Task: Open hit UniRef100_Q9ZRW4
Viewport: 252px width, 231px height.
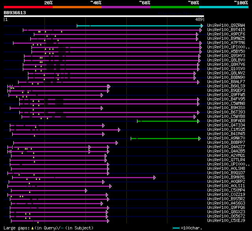Action: [x=226, y=25]
